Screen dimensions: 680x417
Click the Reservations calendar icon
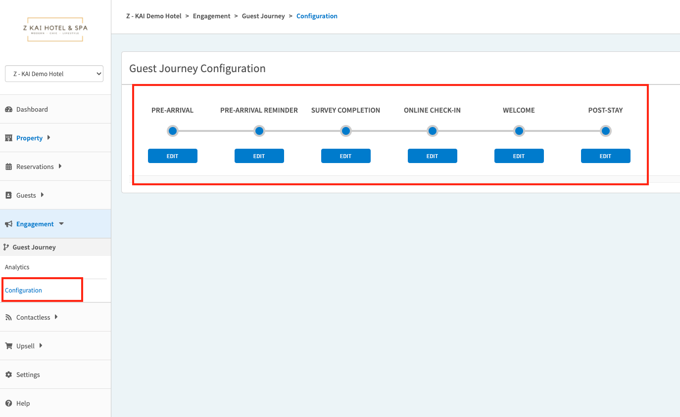(8, 167)
